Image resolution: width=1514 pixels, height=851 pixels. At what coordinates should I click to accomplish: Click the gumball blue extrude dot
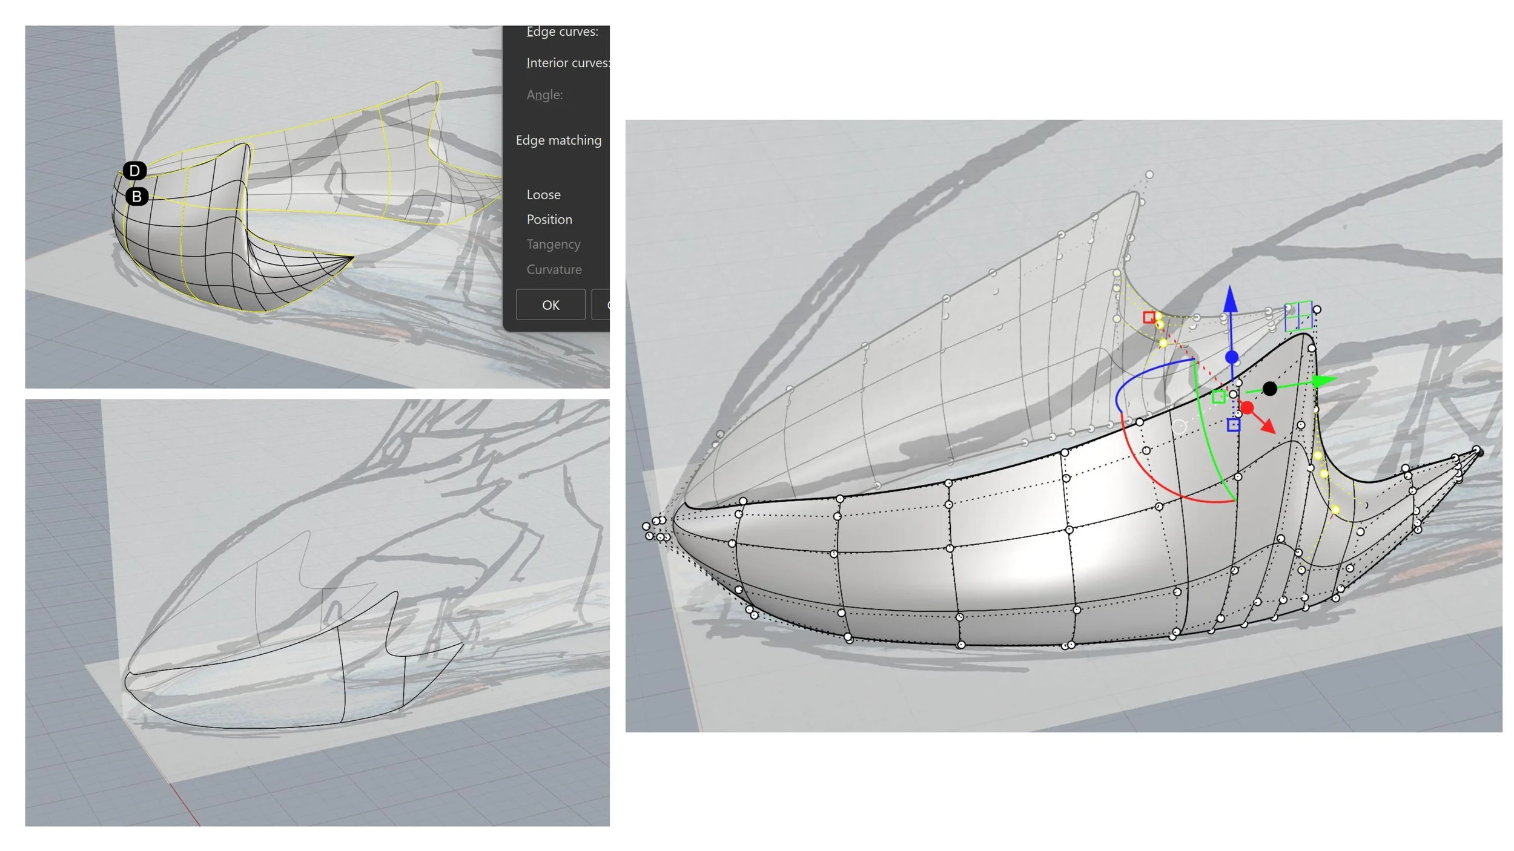click(1232, 357)
